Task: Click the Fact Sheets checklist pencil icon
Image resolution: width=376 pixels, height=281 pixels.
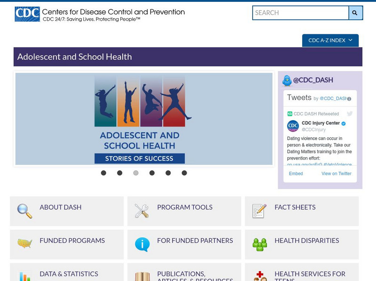Action: pyautogui.click(x=259, y=211)
